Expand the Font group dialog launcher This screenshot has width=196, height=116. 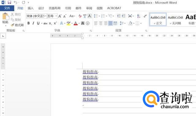coord(91,31)
